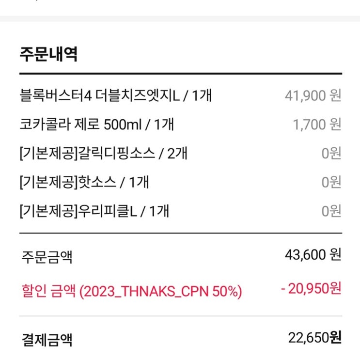The image size is (360, 360).
Task: Click the 41,900 원 pizza price
Action: point(313,95)
